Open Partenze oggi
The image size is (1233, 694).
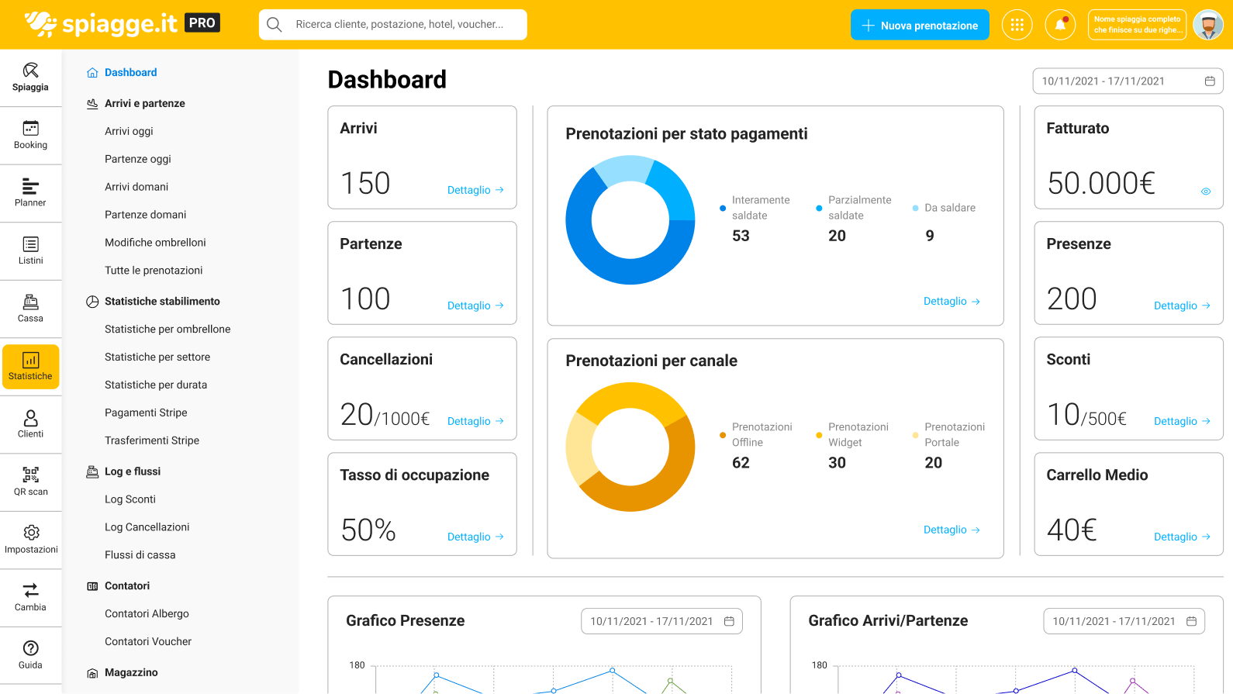pos(137,160)
